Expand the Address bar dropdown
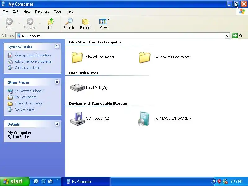248x186 pixels. tap(227, 36)
